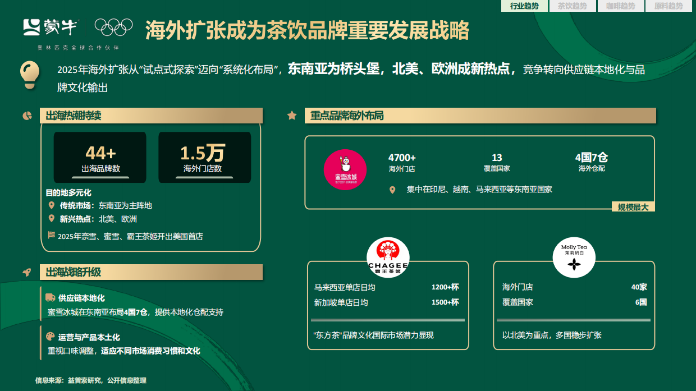Screen dimensions: 696x391
Task: Click the progress bar under the CHAGEE stats
Action: pyautogui.click(x=387, y=320)
